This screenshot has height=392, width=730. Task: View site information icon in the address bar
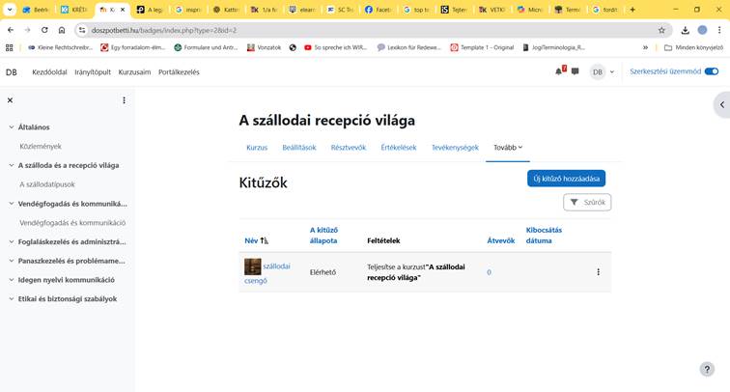pyautogui.click(x=82, y=30)
